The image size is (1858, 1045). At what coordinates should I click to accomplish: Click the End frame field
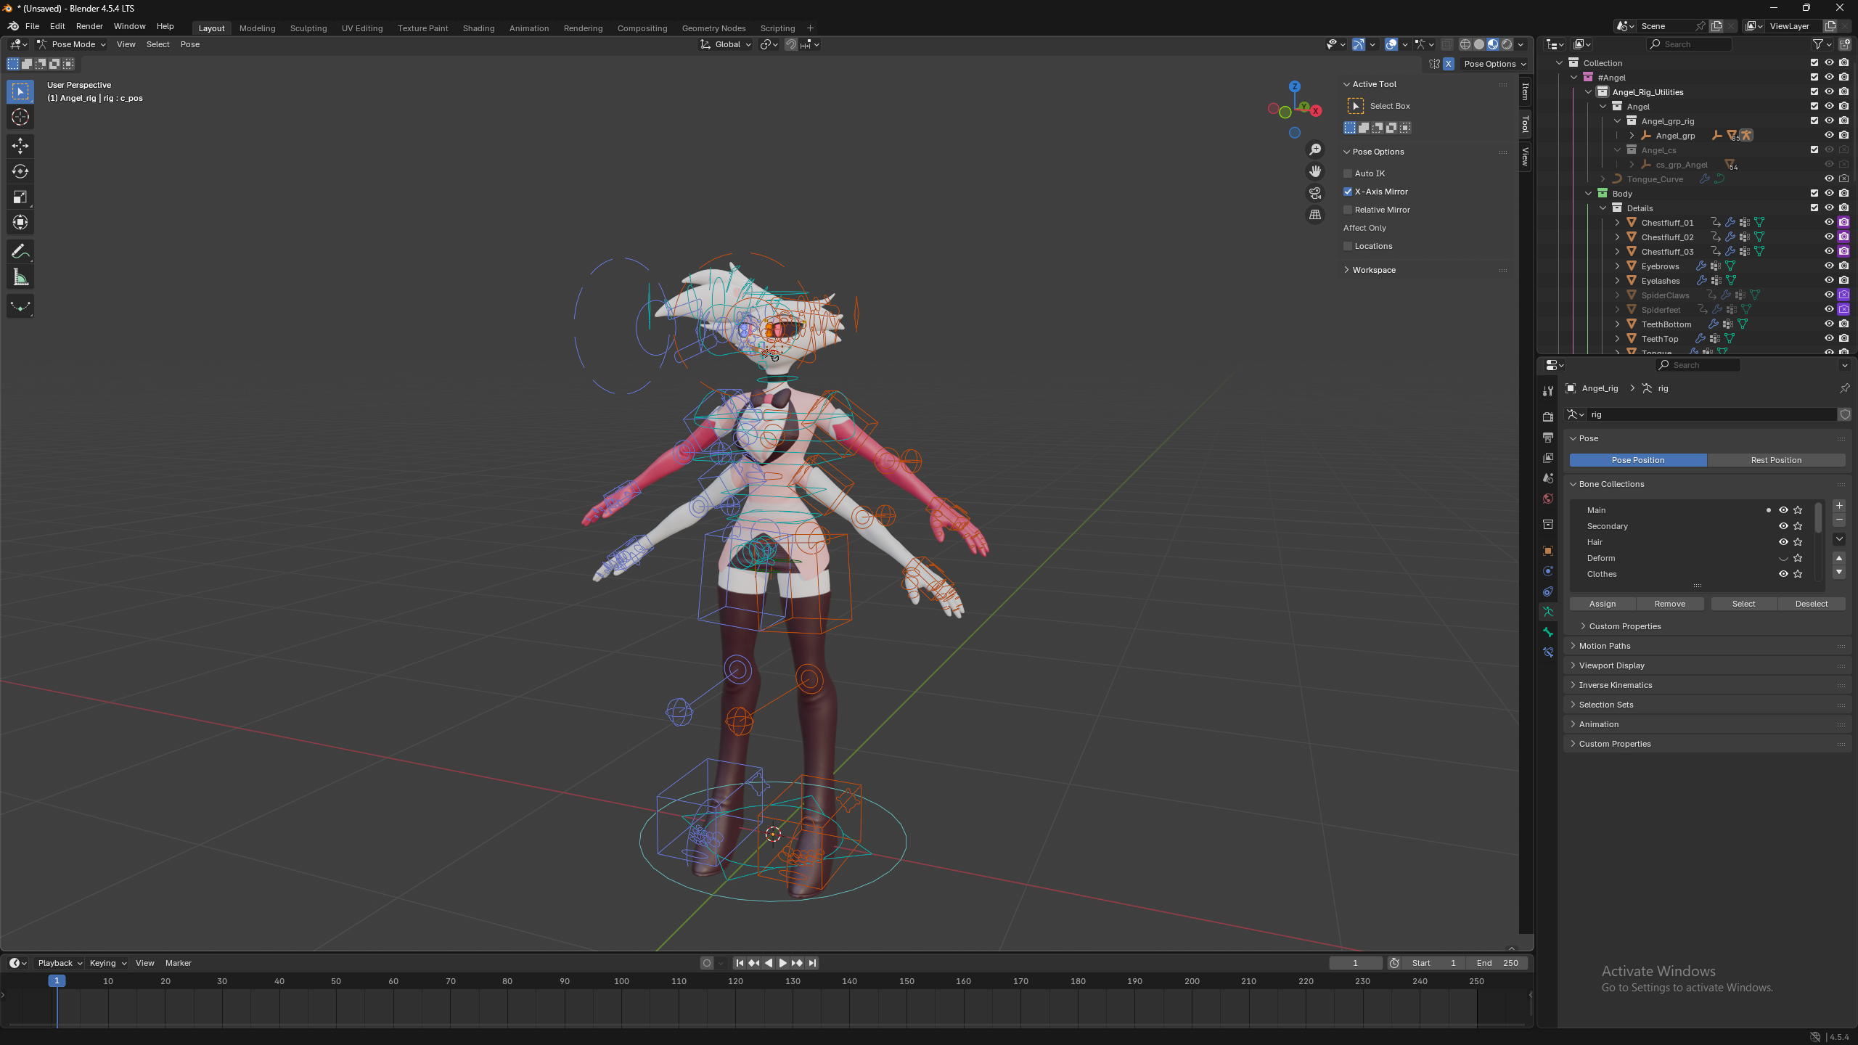coord(1497,963)
